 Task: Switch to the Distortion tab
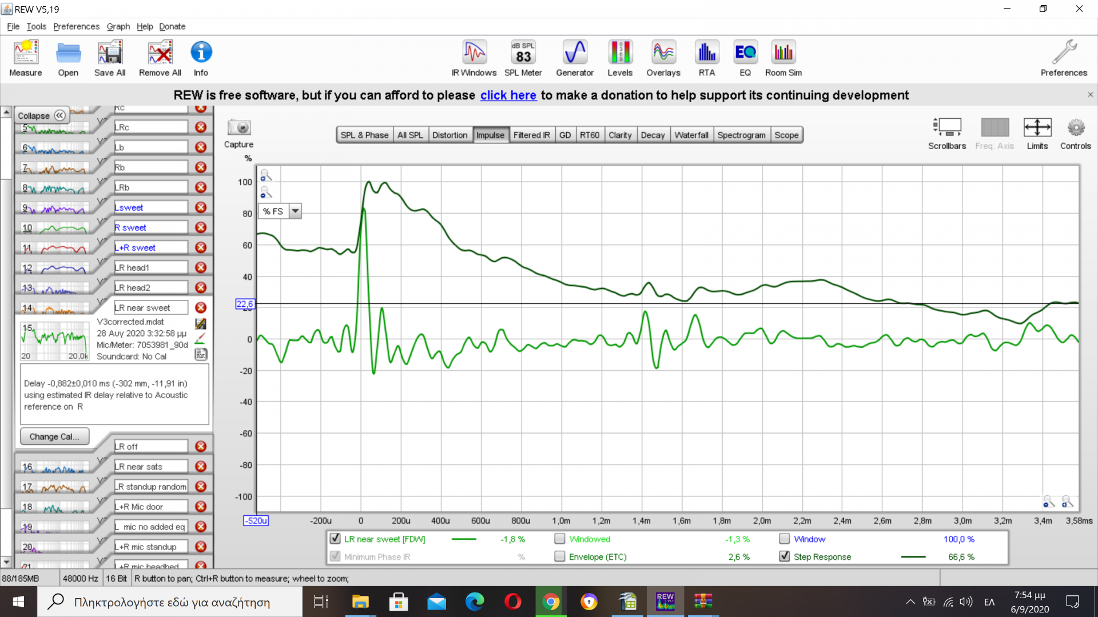(449, 135)
